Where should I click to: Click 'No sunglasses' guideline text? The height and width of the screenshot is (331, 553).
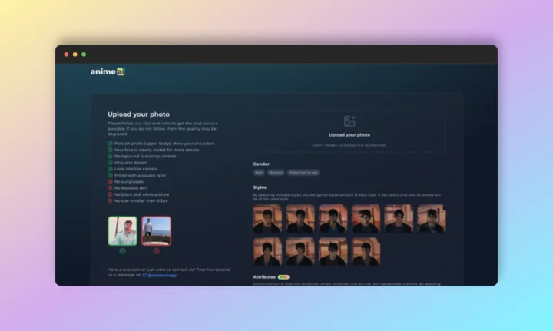[x=129, y=181]
